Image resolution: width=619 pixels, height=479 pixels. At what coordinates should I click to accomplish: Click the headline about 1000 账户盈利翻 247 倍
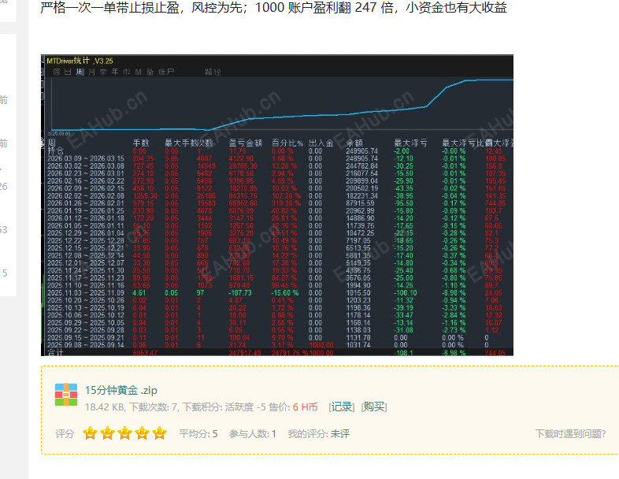click(x=273, y=7)
